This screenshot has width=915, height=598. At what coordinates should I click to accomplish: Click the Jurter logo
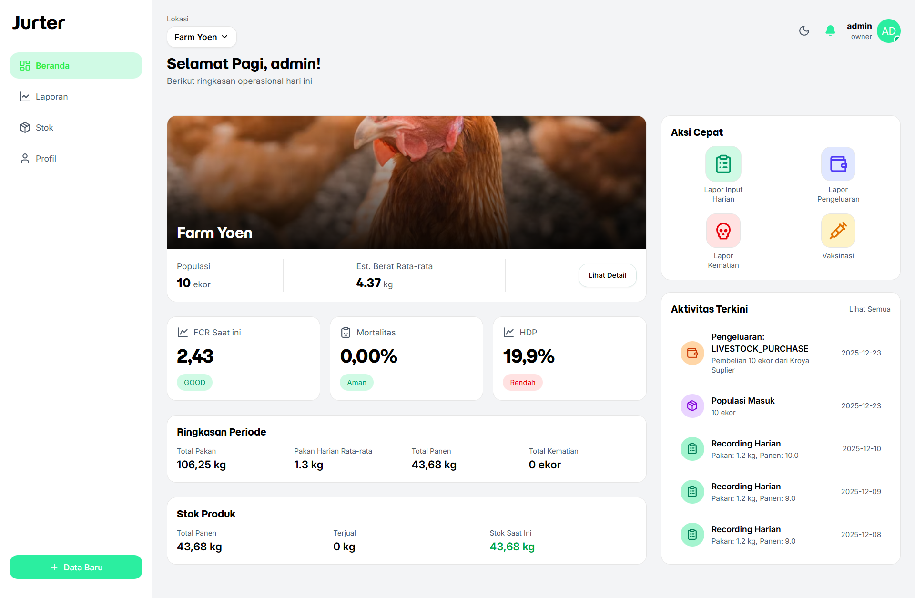click(38, 23)
